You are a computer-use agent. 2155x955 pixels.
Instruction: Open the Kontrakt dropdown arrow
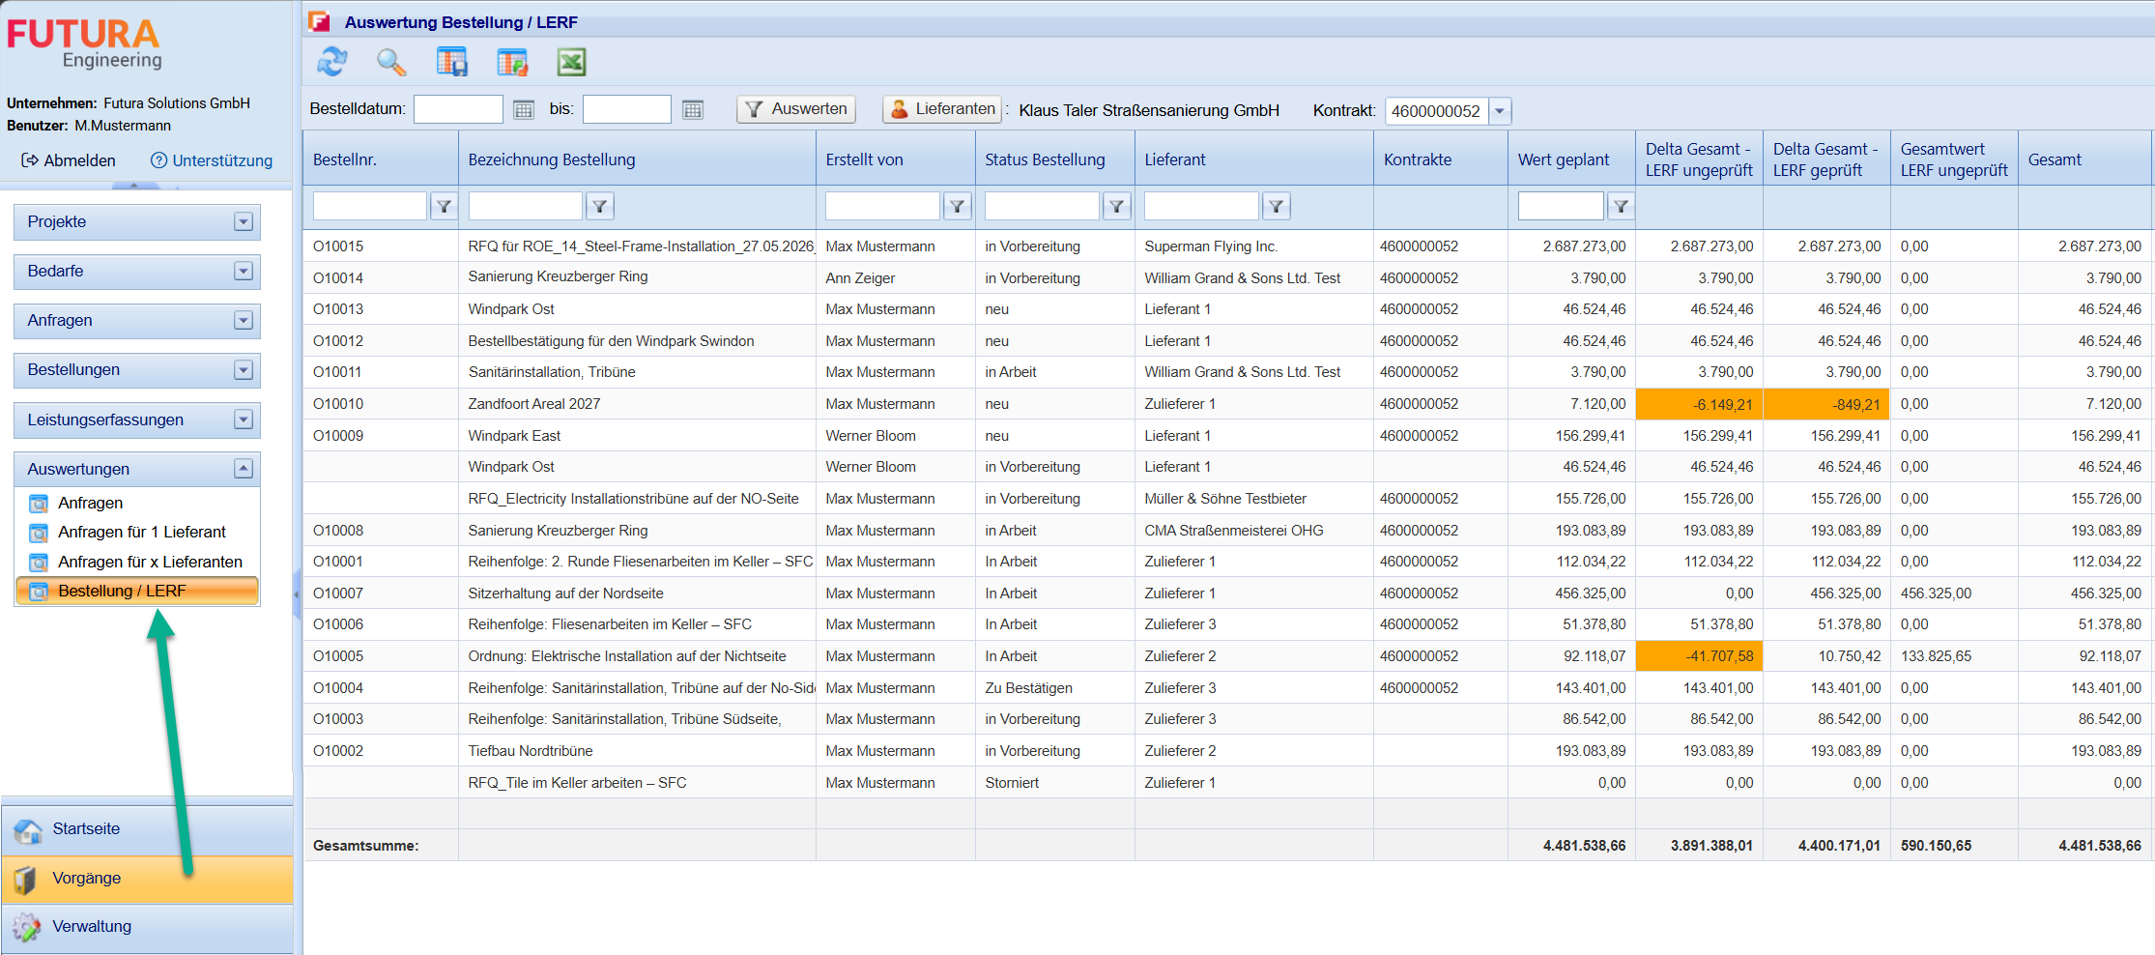point(1500,111)
